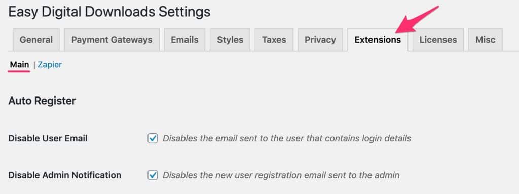Go to the Styles tab
Viewport: 519px width, 194px height.
230,40
